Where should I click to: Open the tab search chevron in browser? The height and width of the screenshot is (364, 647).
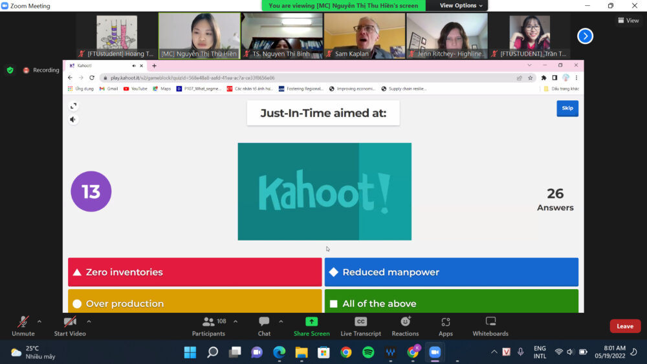(x=529, y=65)
